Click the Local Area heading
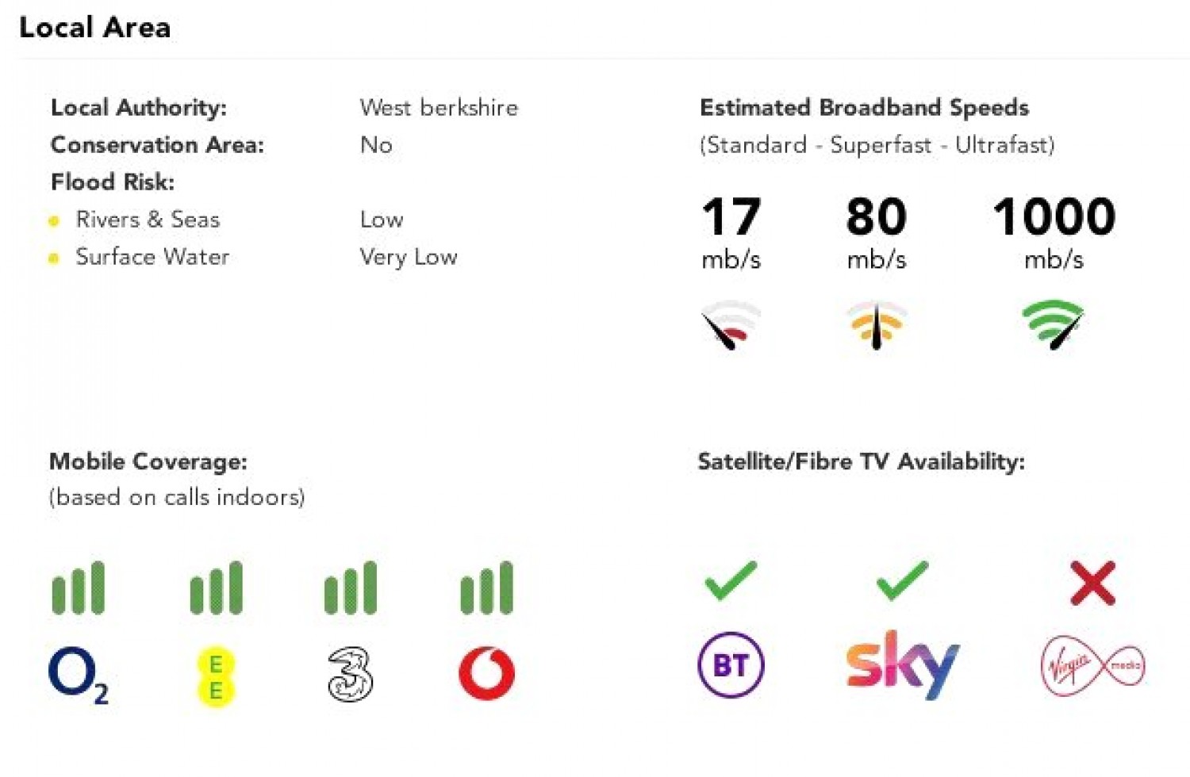 pyautogui.click(x=94, y=28)
